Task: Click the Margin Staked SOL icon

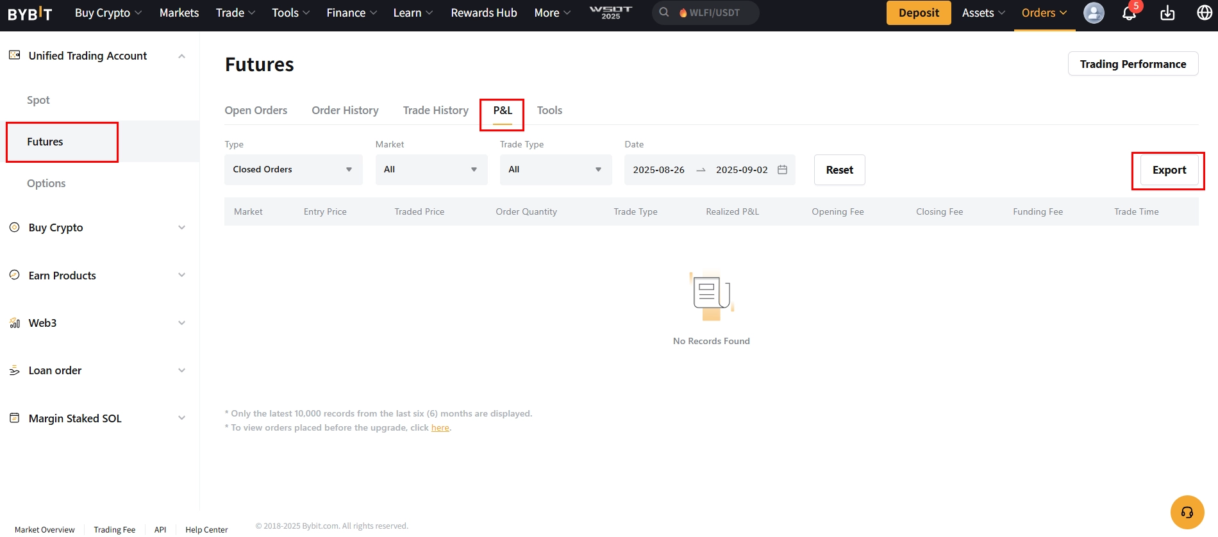Action: click(x=14, y=418)
